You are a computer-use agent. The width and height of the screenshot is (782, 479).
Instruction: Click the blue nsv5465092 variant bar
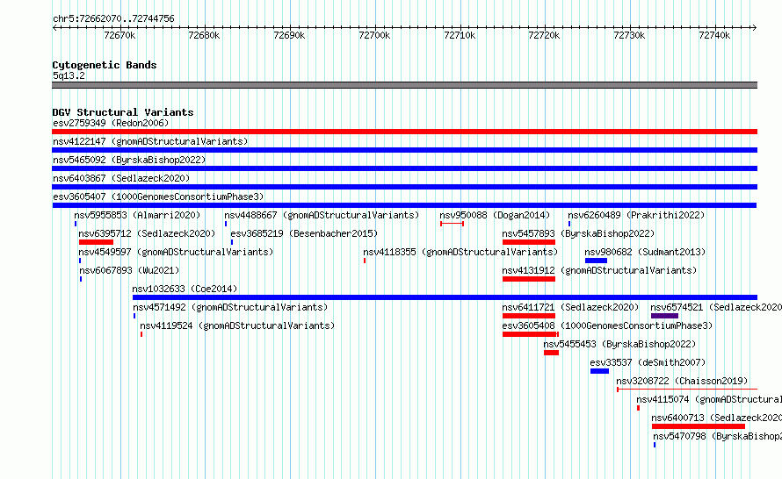click(x=404, y=168)
